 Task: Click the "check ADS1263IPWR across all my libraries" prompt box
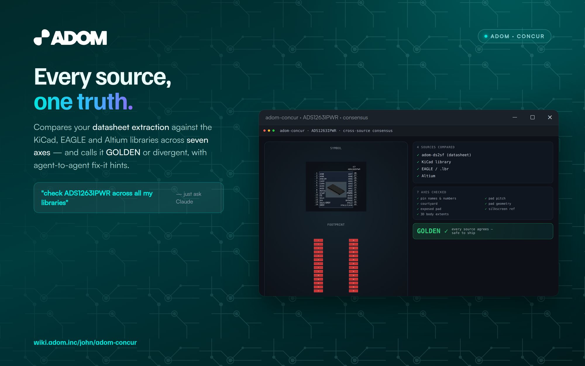point(129,198)
